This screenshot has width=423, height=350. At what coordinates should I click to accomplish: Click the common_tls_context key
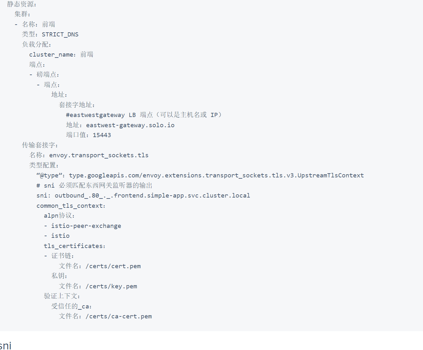pyautogui.click(x=71, y=206)
